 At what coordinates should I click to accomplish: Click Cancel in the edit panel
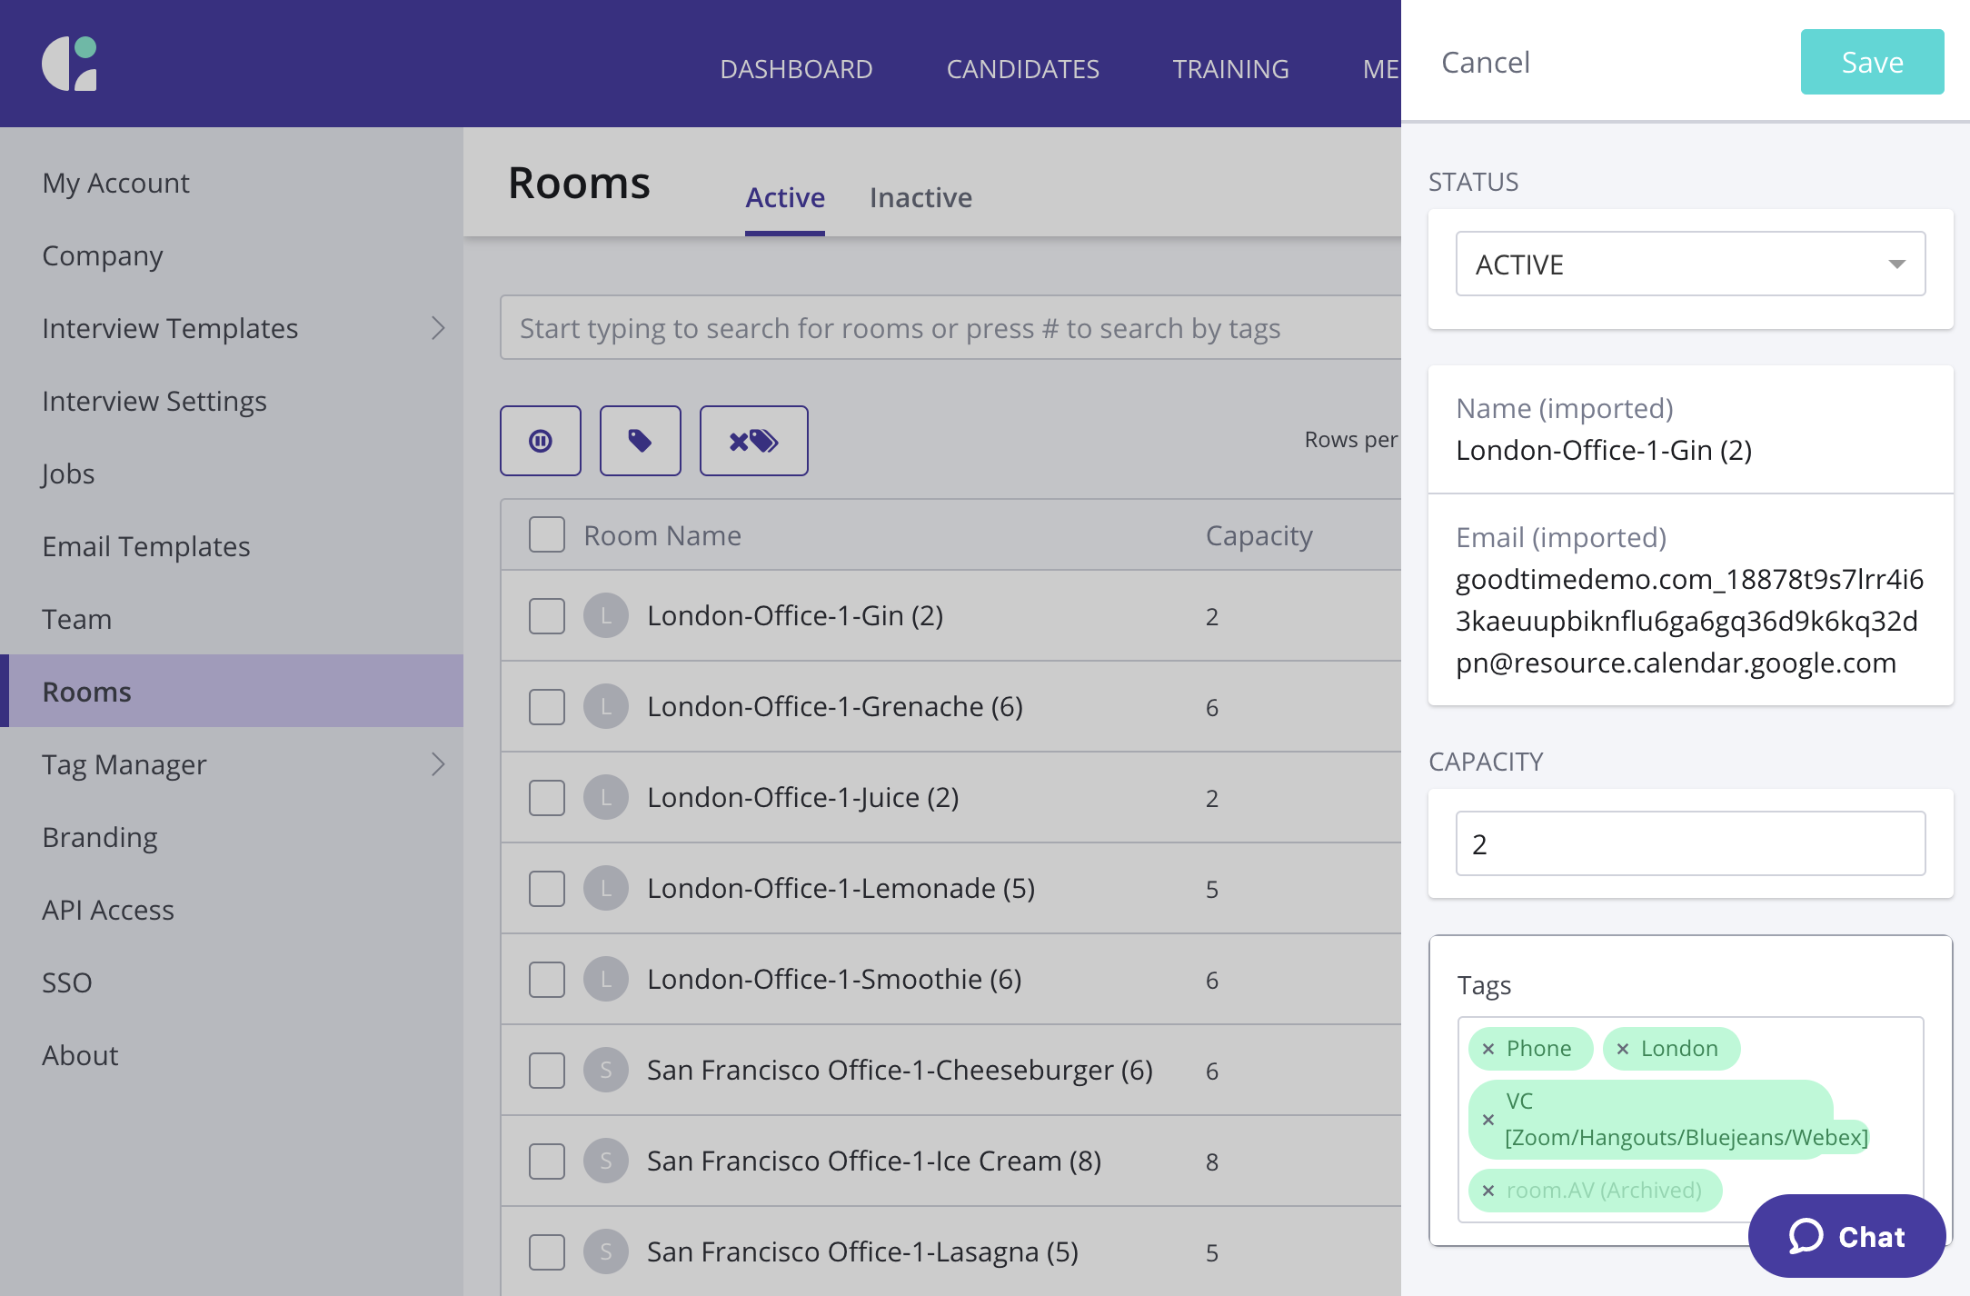[1486, 62]
